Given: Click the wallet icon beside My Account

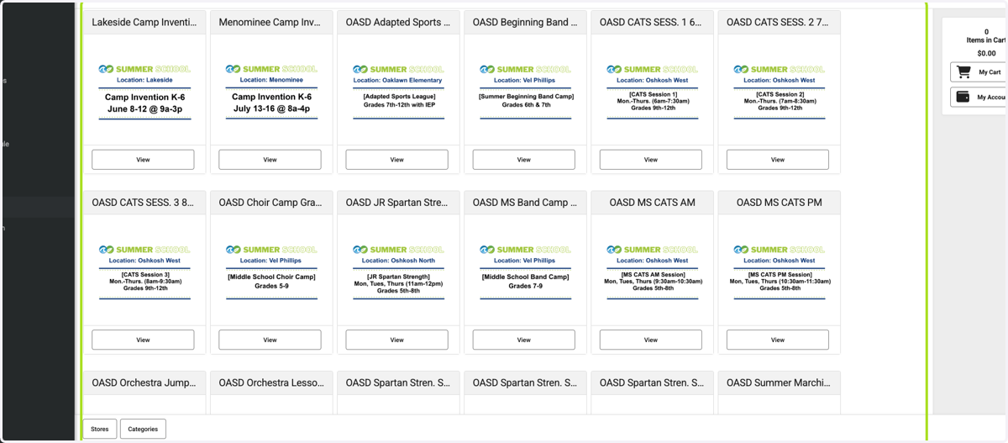Looking at the screenshot, I should coord(963,98).
